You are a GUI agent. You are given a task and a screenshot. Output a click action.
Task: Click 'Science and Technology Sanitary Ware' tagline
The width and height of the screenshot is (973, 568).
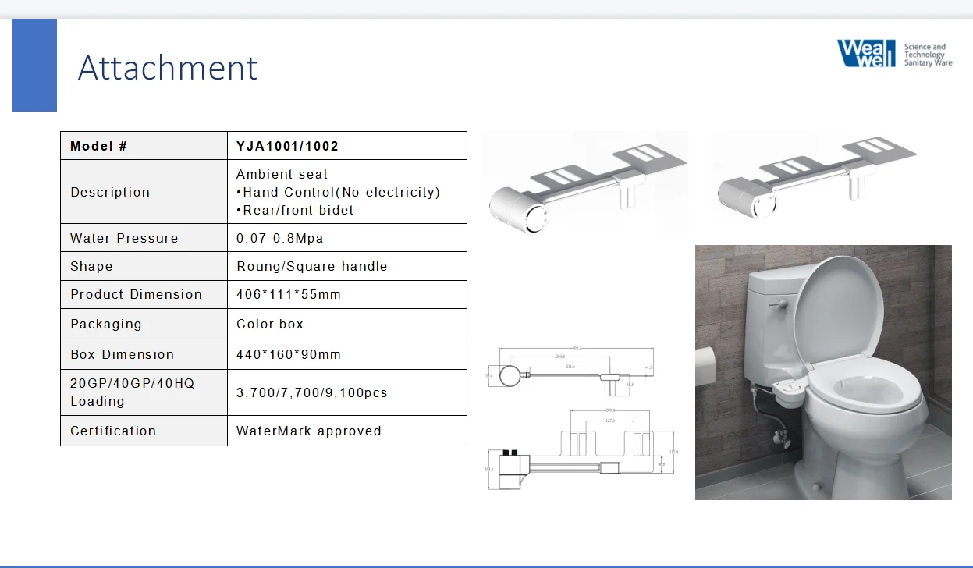(x=928, y=55)
